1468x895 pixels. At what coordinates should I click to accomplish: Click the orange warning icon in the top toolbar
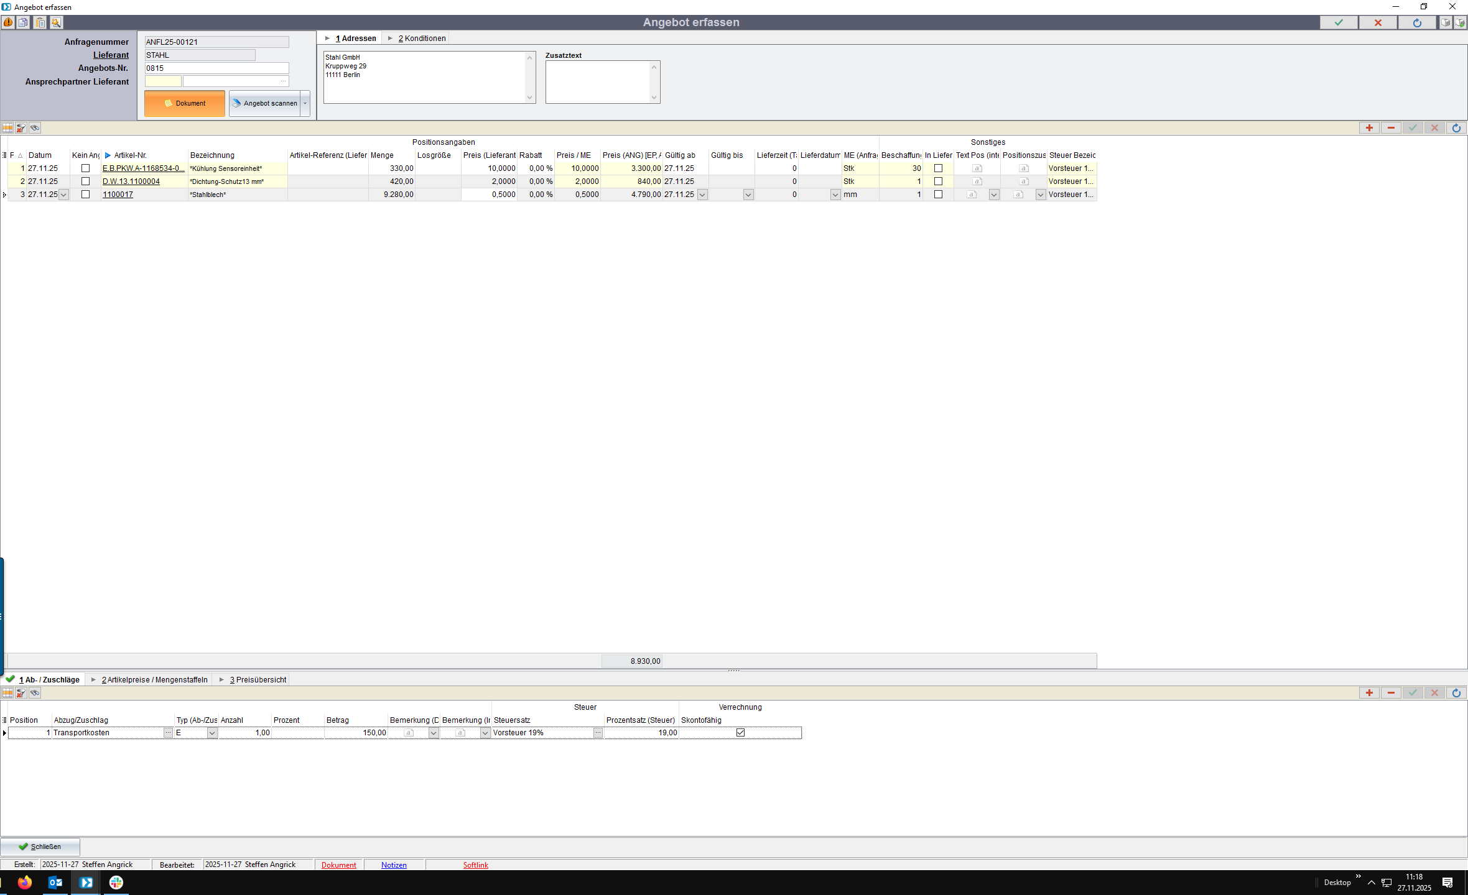8,22
